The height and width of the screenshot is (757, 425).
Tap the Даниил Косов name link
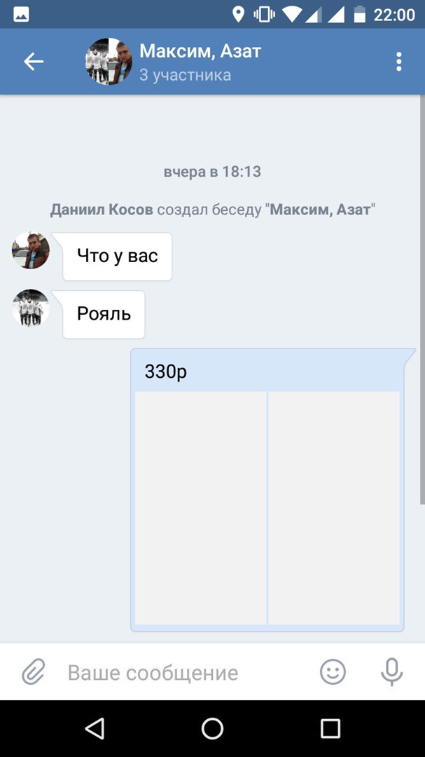coord(102,210)
